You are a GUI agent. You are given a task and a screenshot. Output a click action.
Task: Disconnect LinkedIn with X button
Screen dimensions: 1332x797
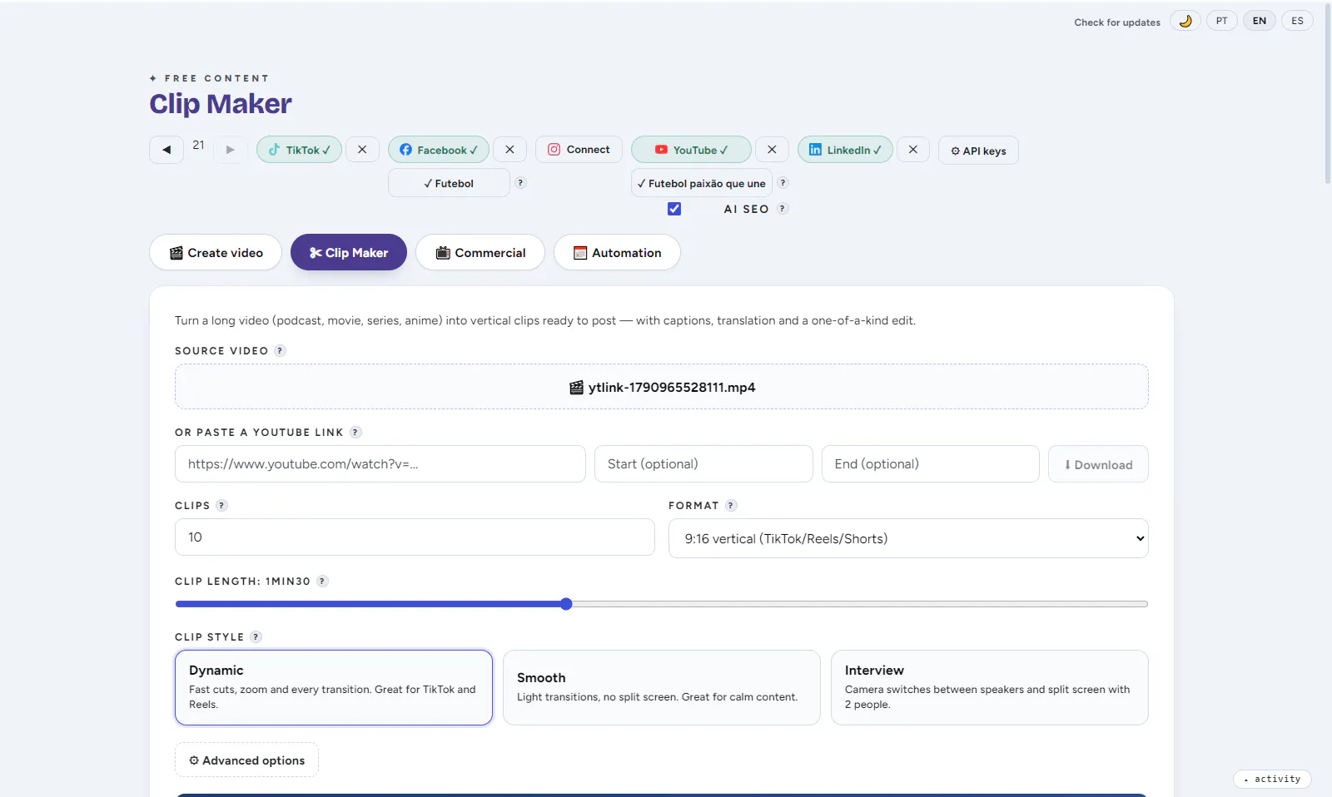tap(913, 150)
